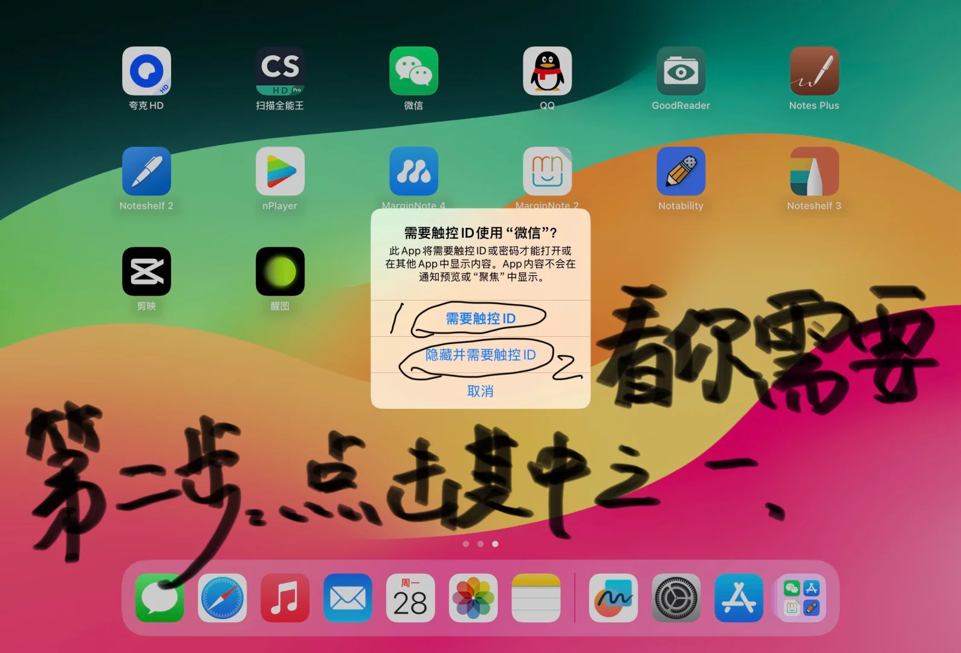
Task: Open the App Store in dock
Action: click(x=739, y=598)
